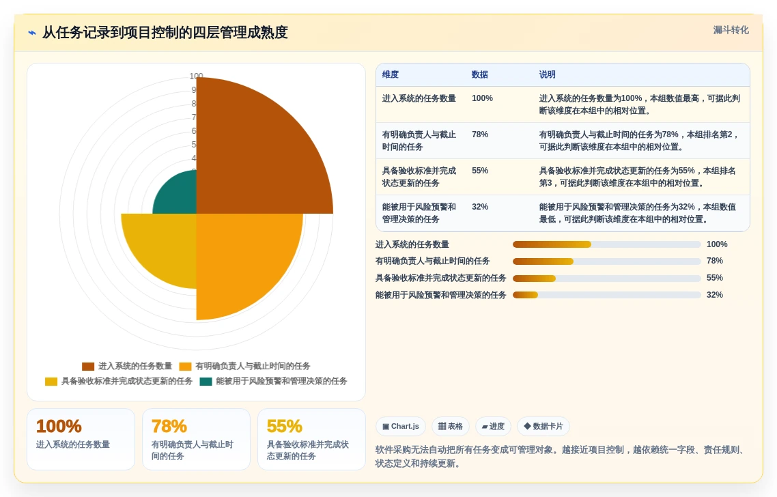The height and width of the screenshot is (497, 777).
Task: Click the title 从任务记录到项目控制的四层管理成熟度
Action: 165,33
